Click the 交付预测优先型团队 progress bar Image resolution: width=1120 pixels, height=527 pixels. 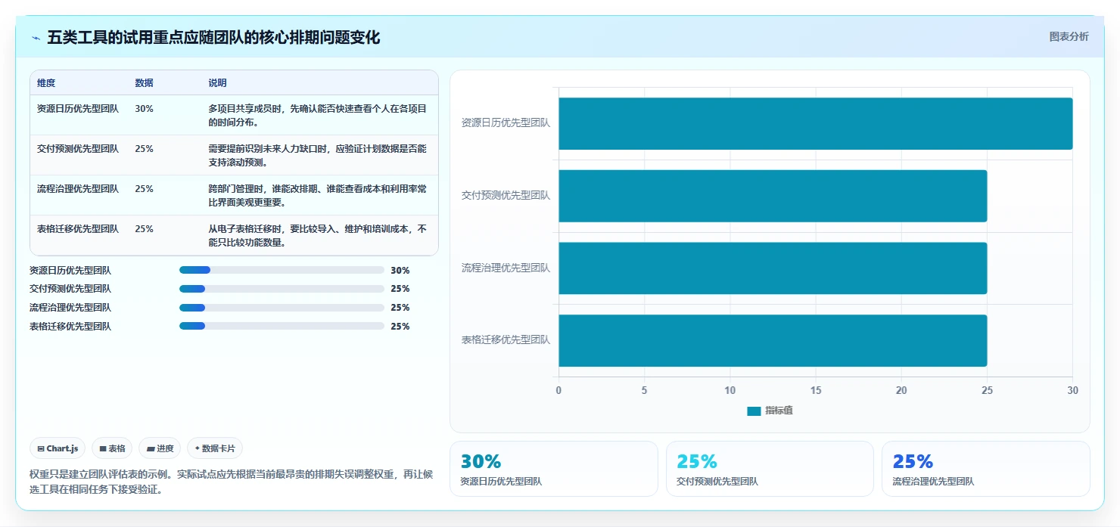tap(282, 289)
